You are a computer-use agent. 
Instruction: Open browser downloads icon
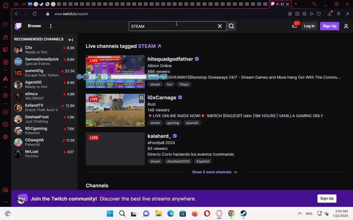point(330,14)
